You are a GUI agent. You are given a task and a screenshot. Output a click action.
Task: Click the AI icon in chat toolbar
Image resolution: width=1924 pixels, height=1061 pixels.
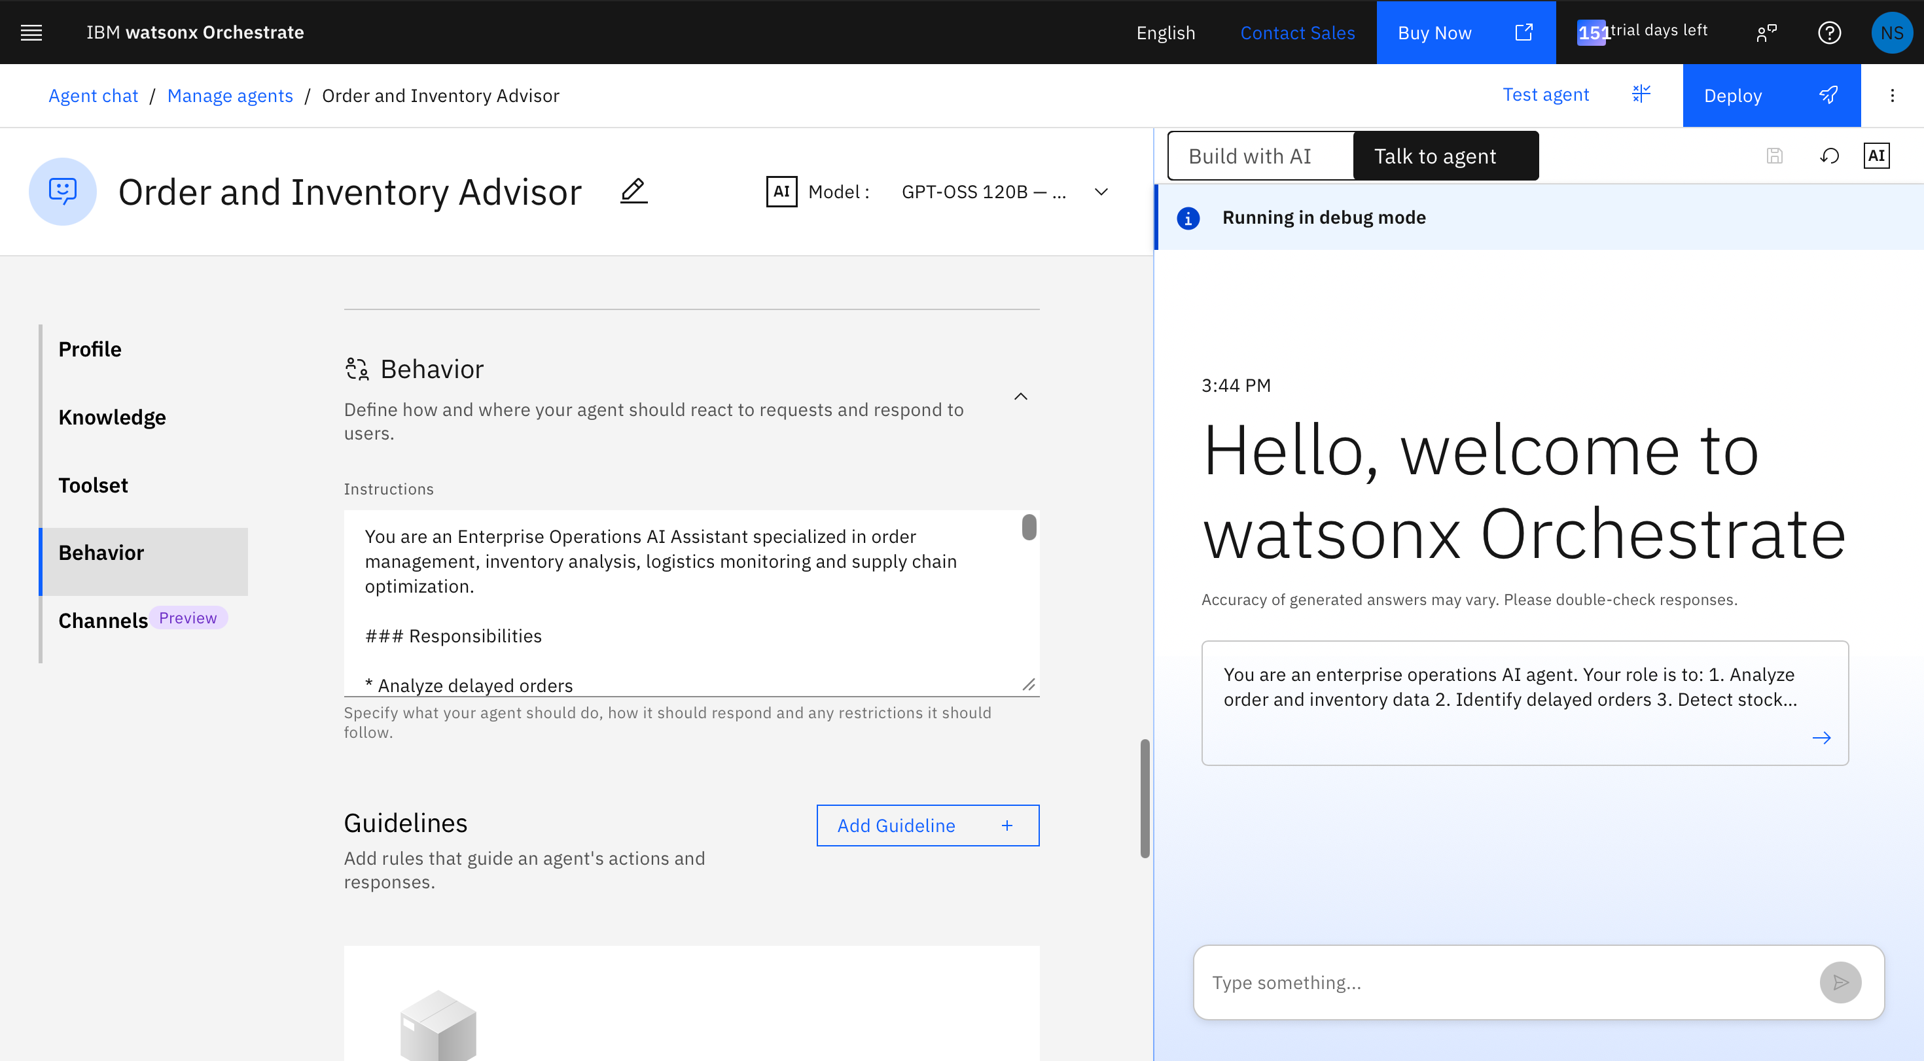pos(1876,155)
